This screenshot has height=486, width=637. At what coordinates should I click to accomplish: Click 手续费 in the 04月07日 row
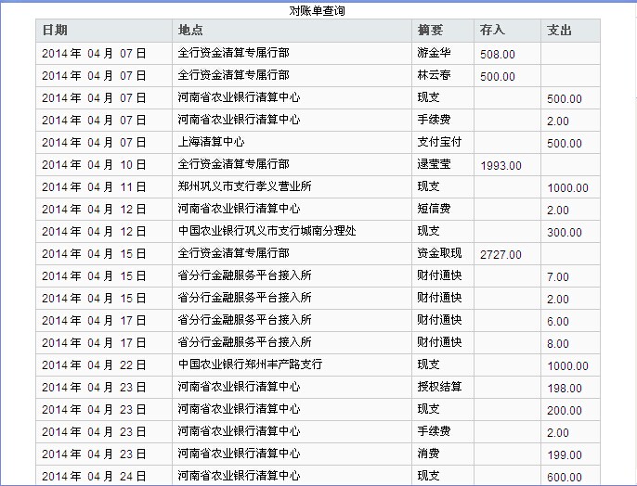434,120
